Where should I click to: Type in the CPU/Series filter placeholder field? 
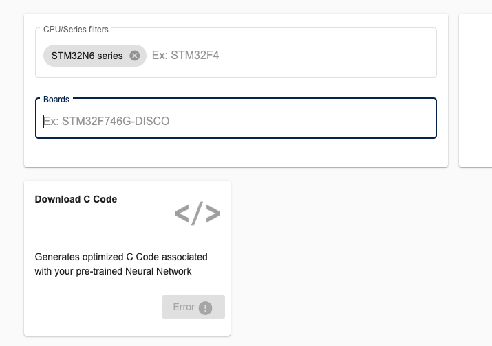[x=186, y=56]
